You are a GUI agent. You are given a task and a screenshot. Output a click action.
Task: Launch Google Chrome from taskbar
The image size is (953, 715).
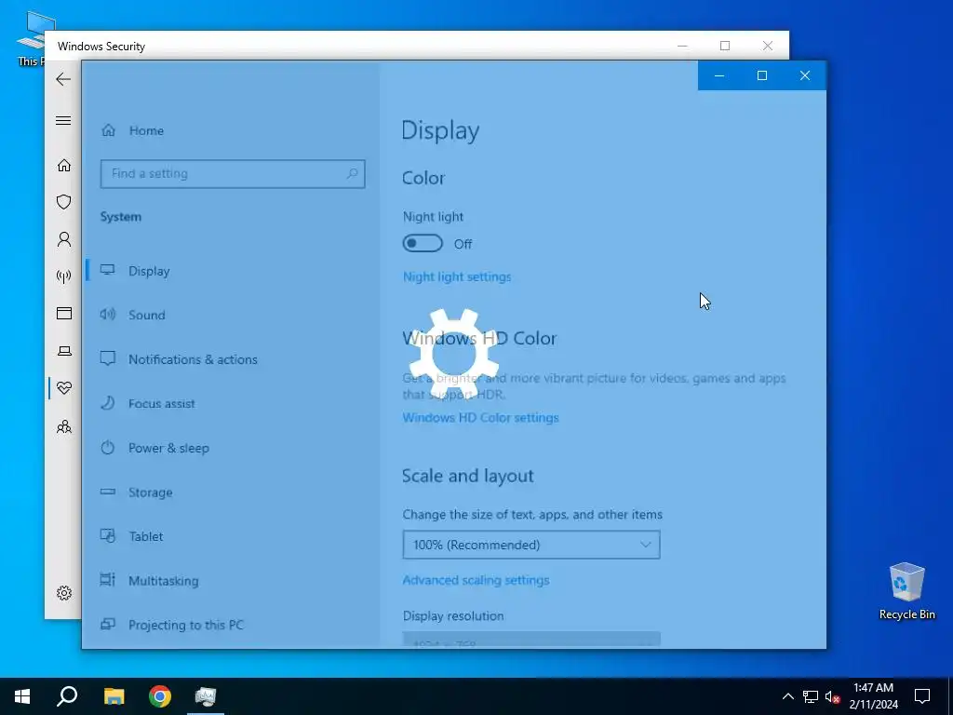coord(160,696)
